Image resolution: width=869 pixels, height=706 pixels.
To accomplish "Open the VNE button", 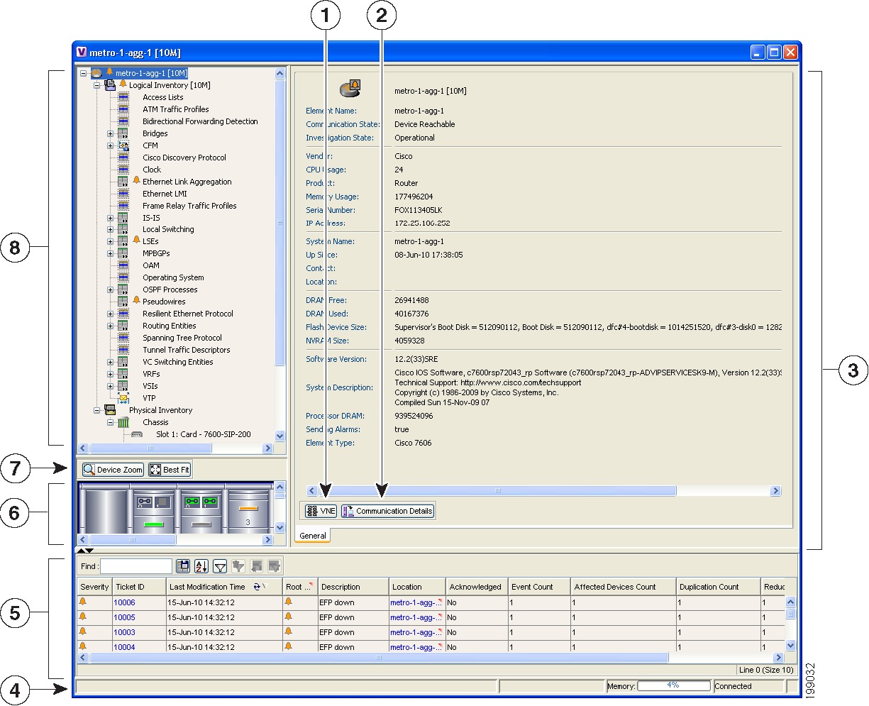I will [x=321, y=511].
